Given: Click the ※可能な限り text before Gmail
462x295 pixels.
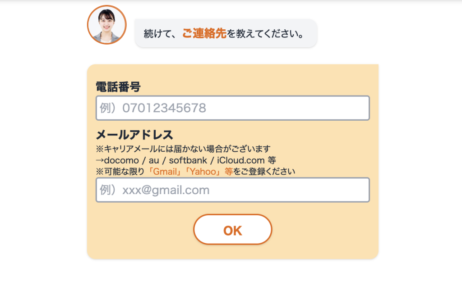Looking at the screenshot, I should pyautogui.click(x=120, y=172).
